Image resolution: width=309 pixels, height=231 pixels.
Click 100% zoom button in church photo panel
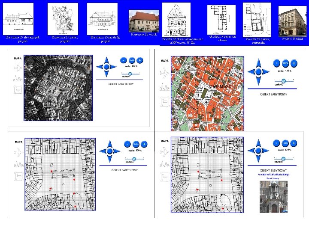click(x=285, y=143)
